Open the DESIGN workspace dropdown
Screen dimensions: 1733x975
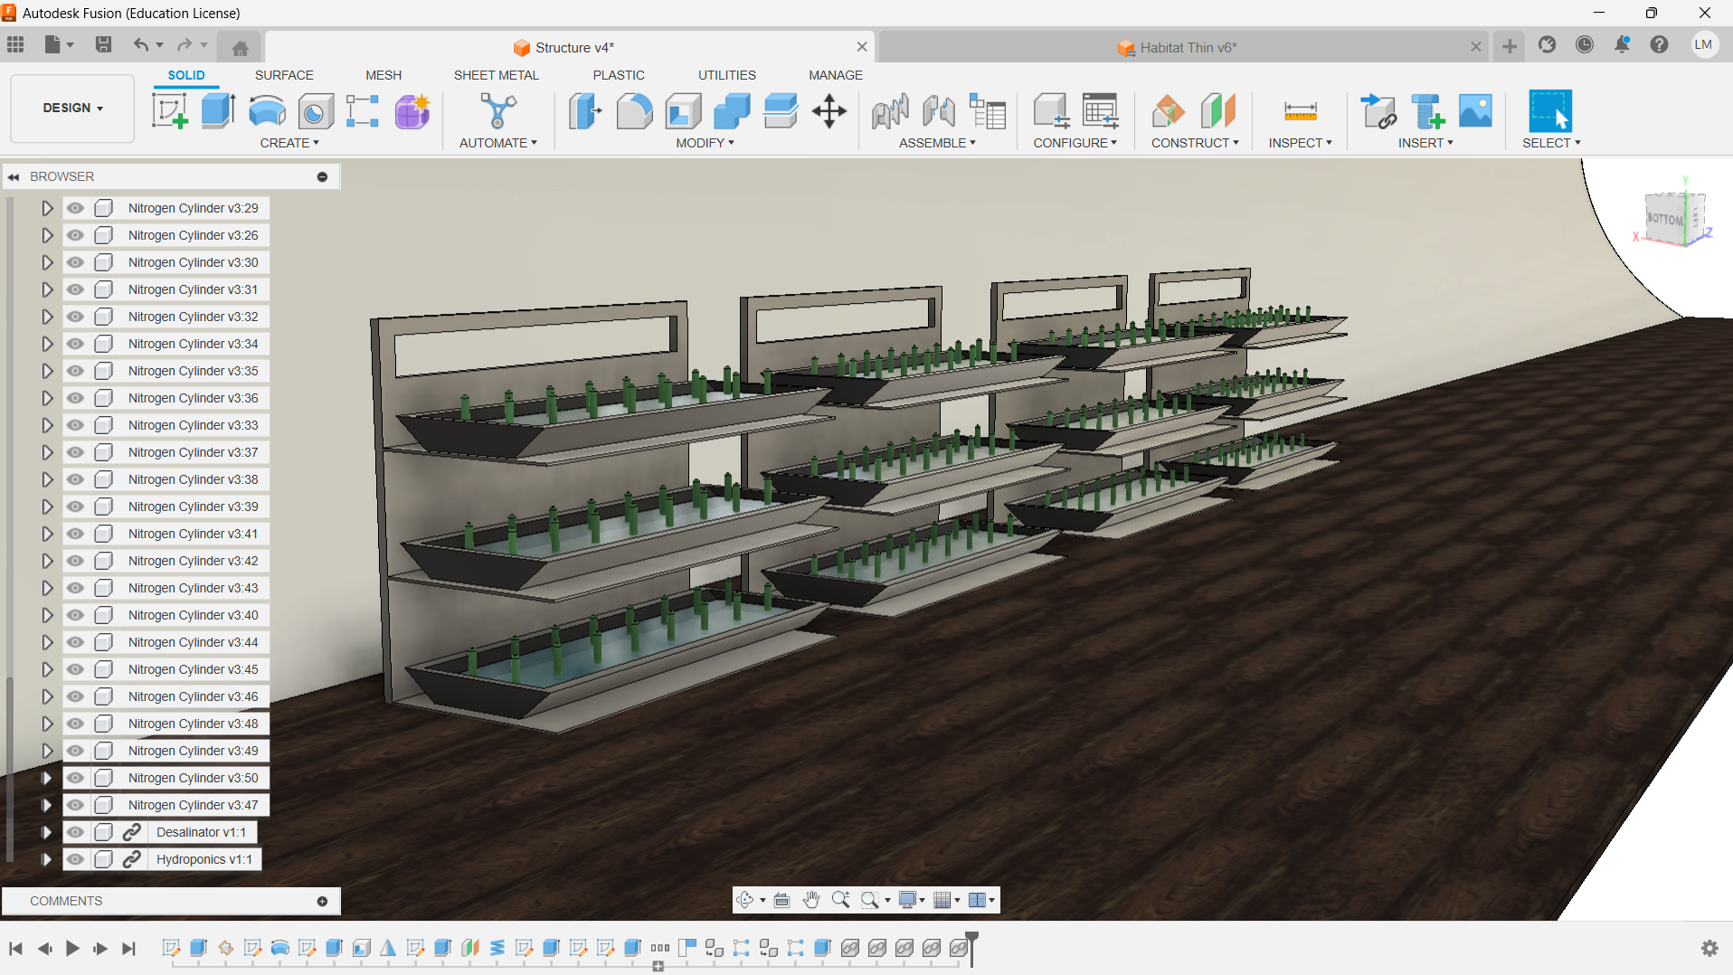pyautogui.click(x=72, y=109)
